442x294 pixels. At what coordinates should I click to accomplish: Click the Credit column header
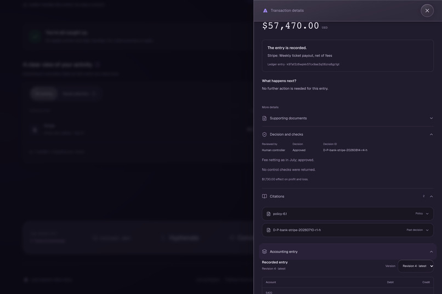point(426,282)
